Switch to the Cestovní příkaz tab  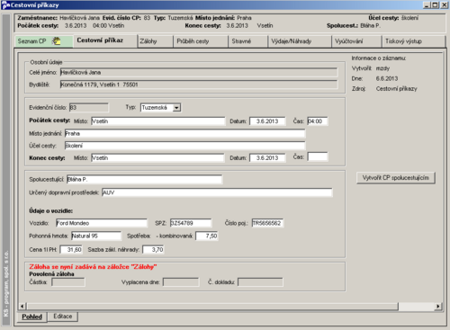pyautogui.click(x=100, y=40)
